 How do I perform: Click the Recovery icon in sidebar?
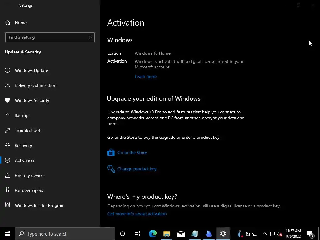click(x=7, y=145)
